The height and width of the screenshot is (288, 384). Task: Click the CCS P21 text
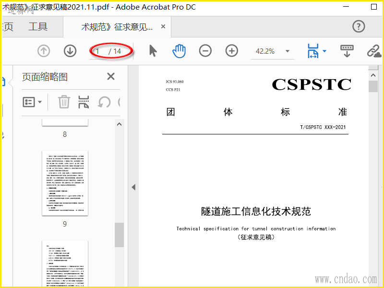coord(173,90)
